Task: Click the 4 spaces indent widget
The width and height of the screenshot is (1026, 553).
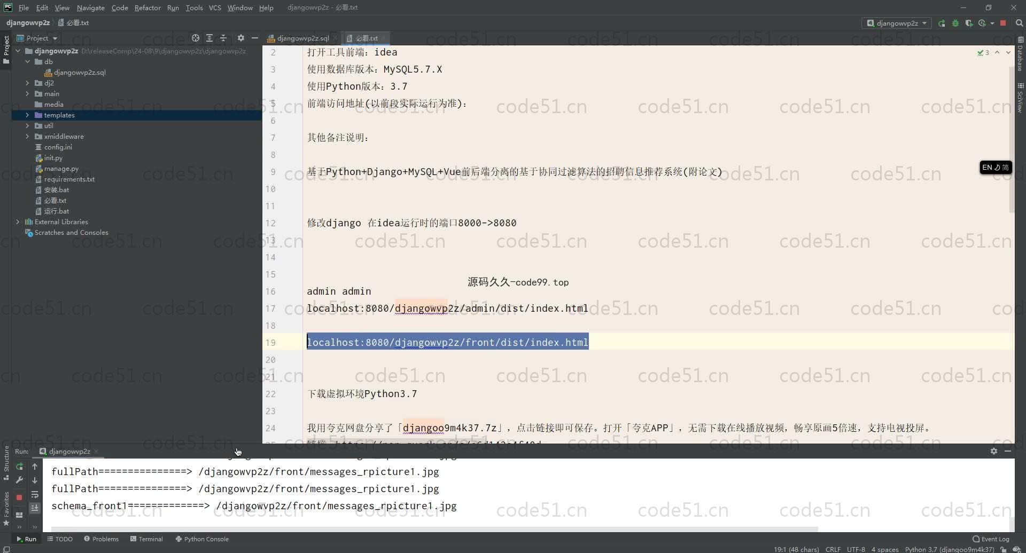Action: (x=885, y=549)
